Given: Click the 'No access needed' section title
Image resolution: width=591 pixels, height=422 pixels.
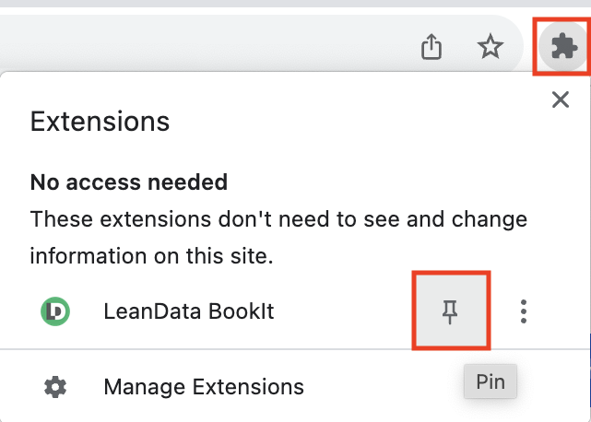Looking at the screenshot, I should 129,182.
